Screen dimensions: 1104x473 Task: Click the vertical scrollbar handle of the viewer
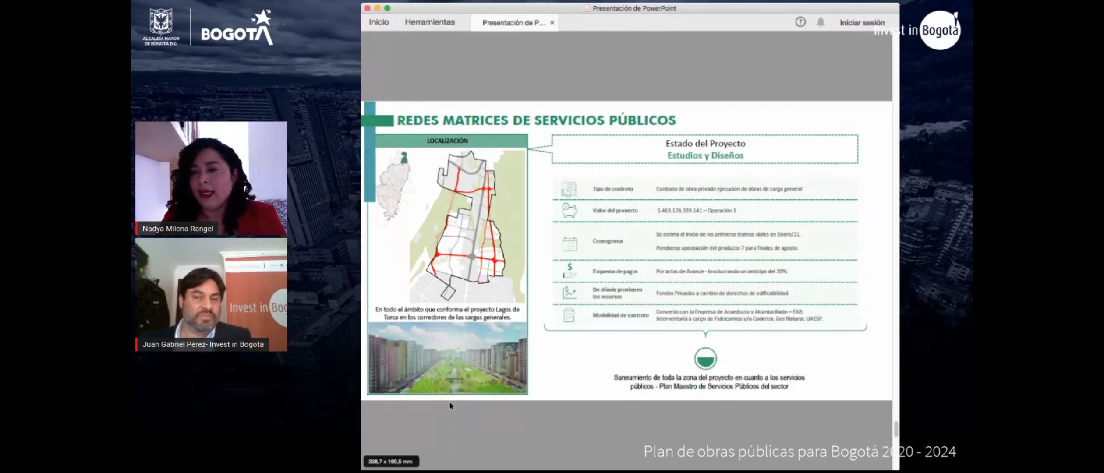point(895,429)
